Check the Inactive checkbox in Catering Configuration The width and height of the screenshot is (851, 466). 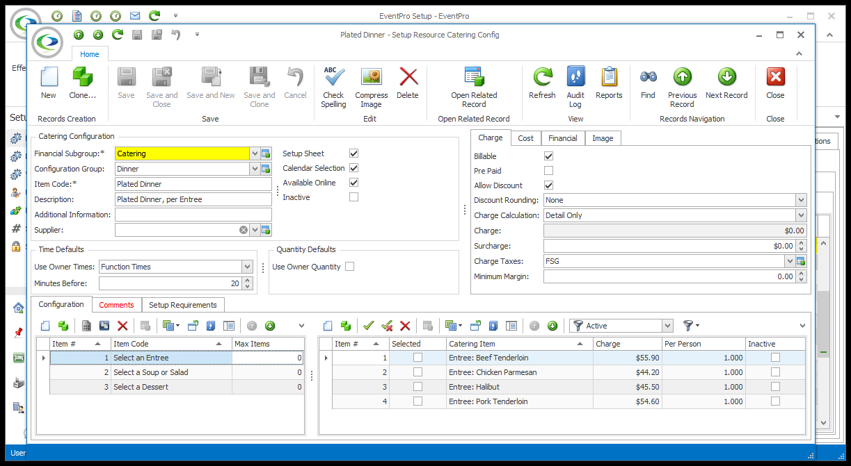point(353,197)
